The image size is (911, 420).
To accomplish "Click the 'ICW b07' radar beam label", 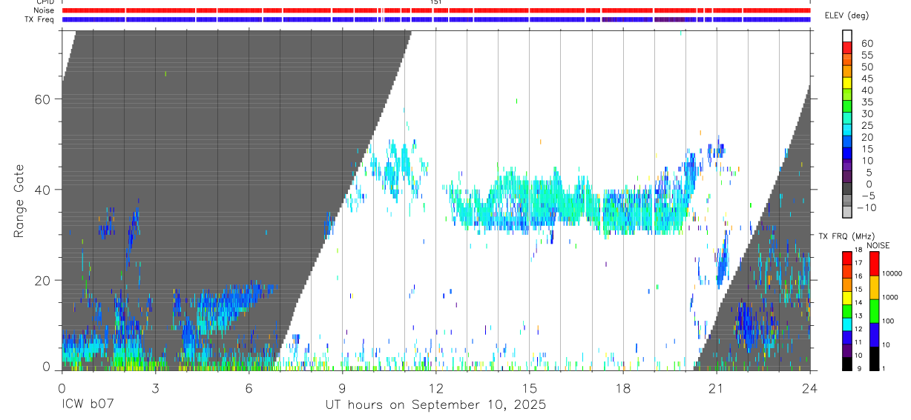I will coord(88,405).
